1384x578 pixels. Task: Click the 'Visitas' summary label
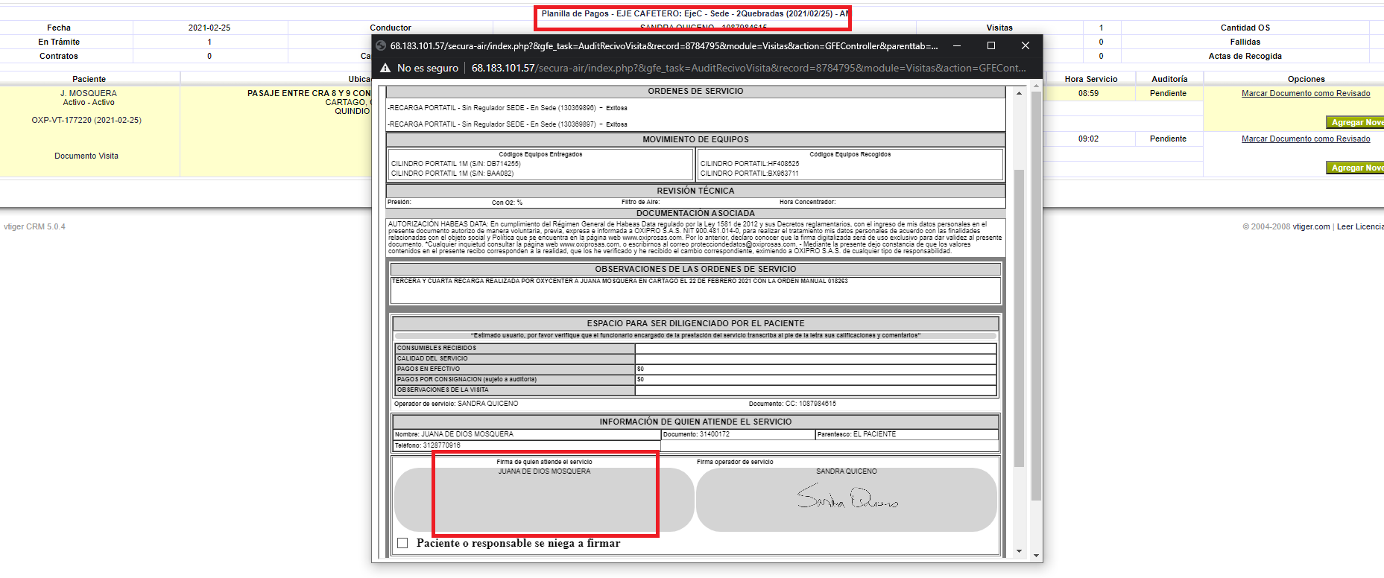tap(999, 28)
